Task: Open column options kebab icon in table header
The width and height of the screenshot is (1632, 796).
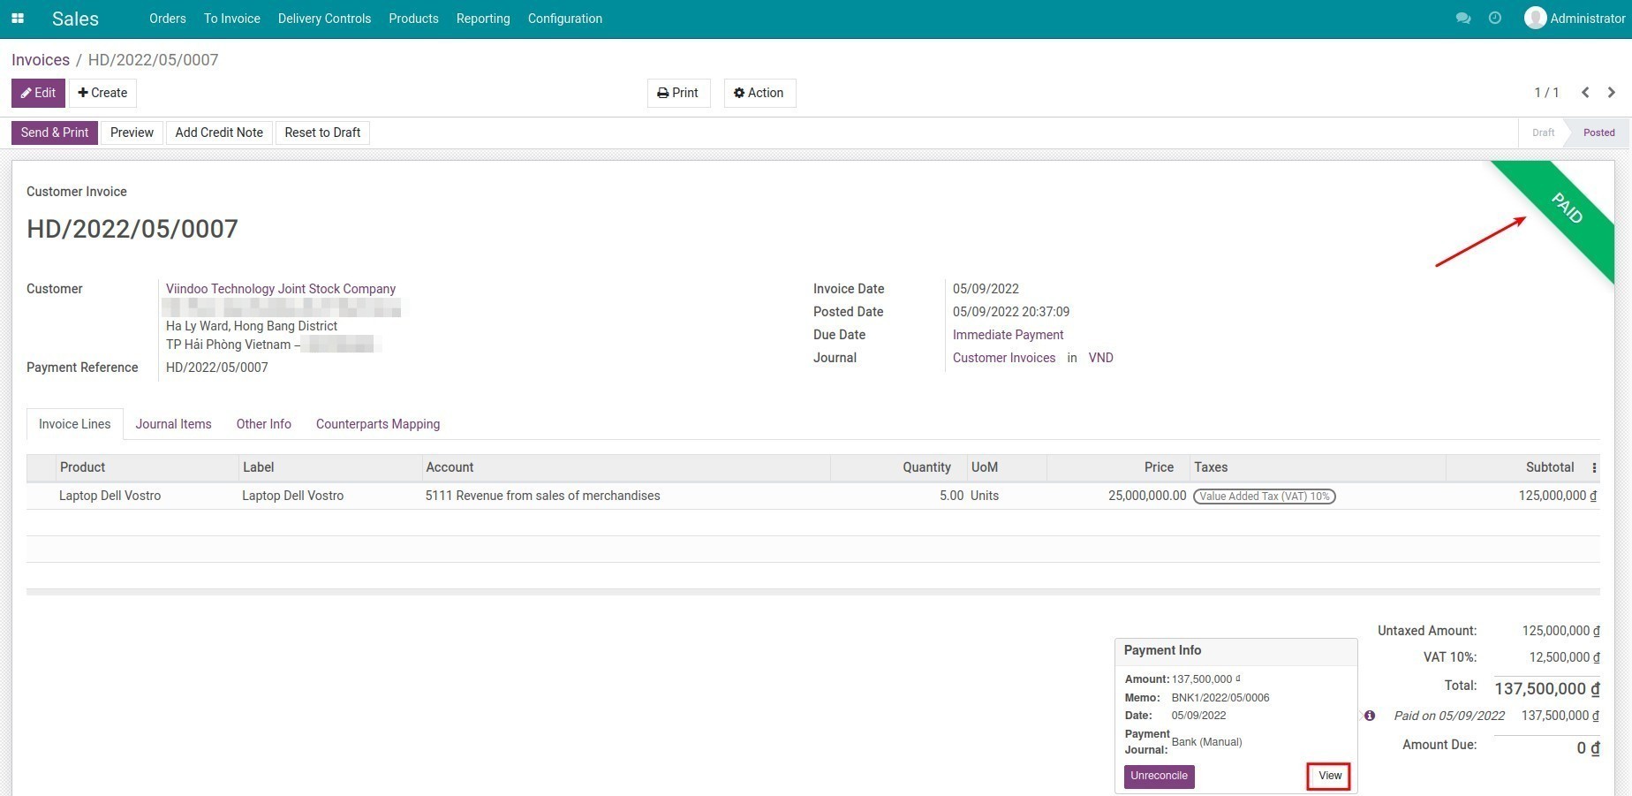Action: pyautogui.click(x=1594, y=468)
